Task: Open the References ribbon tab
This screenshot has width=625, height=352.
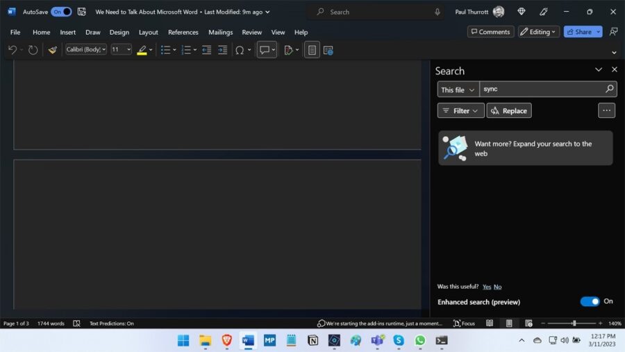Action: click(183, 32)
